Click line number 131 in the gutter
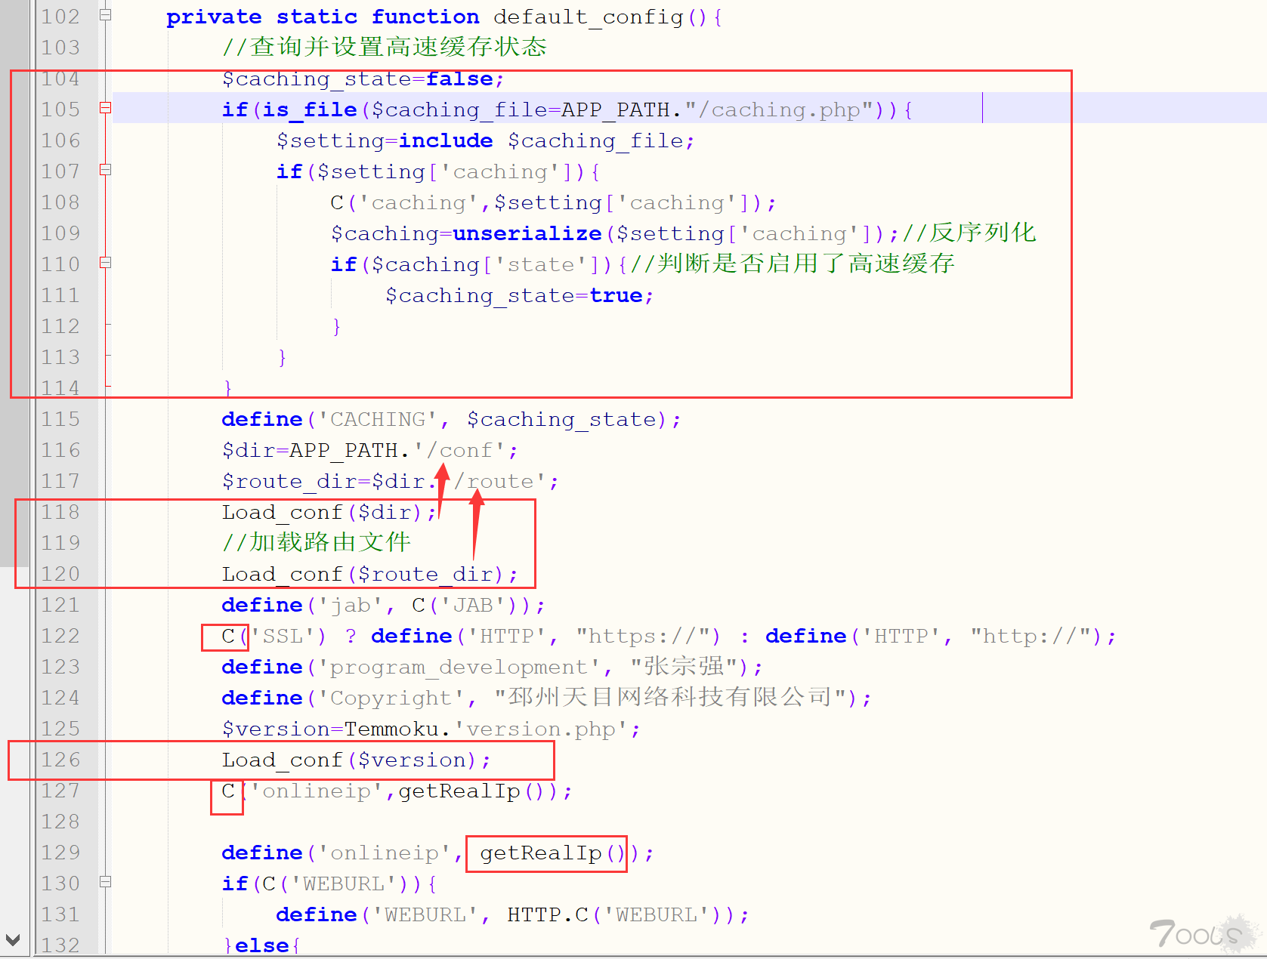The width and height of the screenshot is (1267, 959). pos(60,914)
